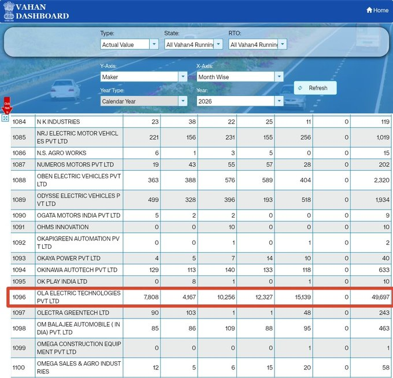Click Numeros Motors total 202
This screenshot has height=378, width=393.
(384, 164)
